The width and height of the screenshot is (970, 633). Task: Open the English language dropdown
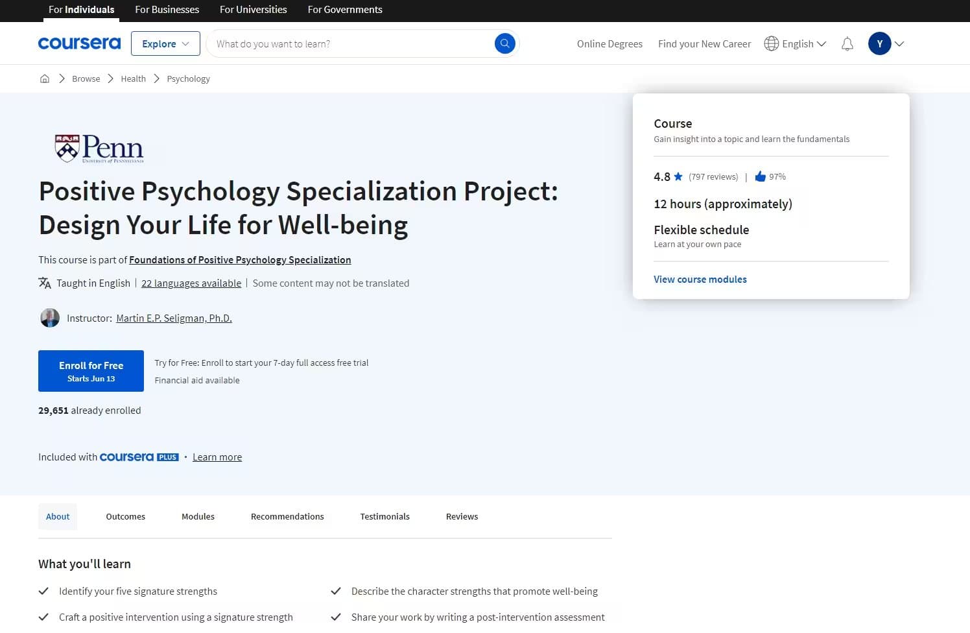coord(804,43)
